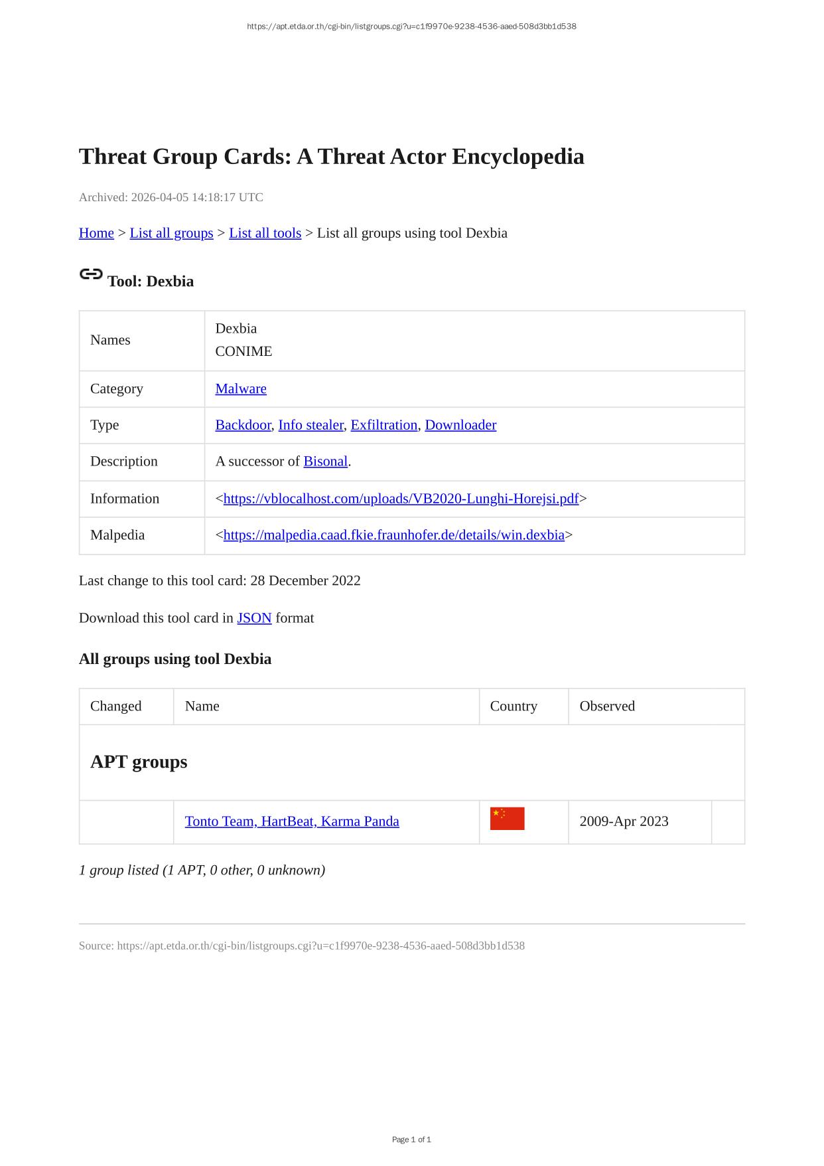Open Tonto Team, HartBeat, Karma Panda group
The image size is (824, 1166).
coord(292,821)
